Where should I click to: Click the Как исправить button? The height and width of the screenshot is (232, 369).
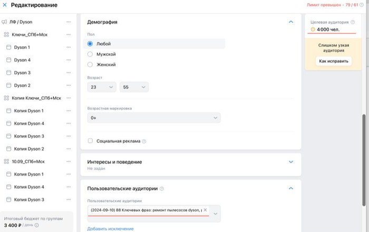tap(334, 61)
